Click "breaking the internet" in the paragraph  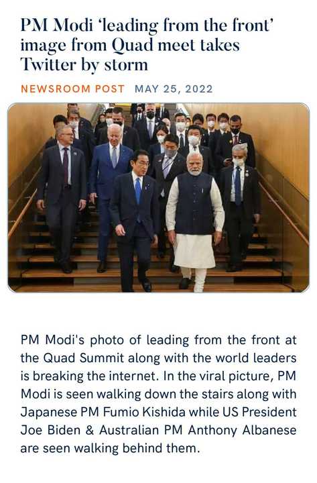[x=96, y=376]
